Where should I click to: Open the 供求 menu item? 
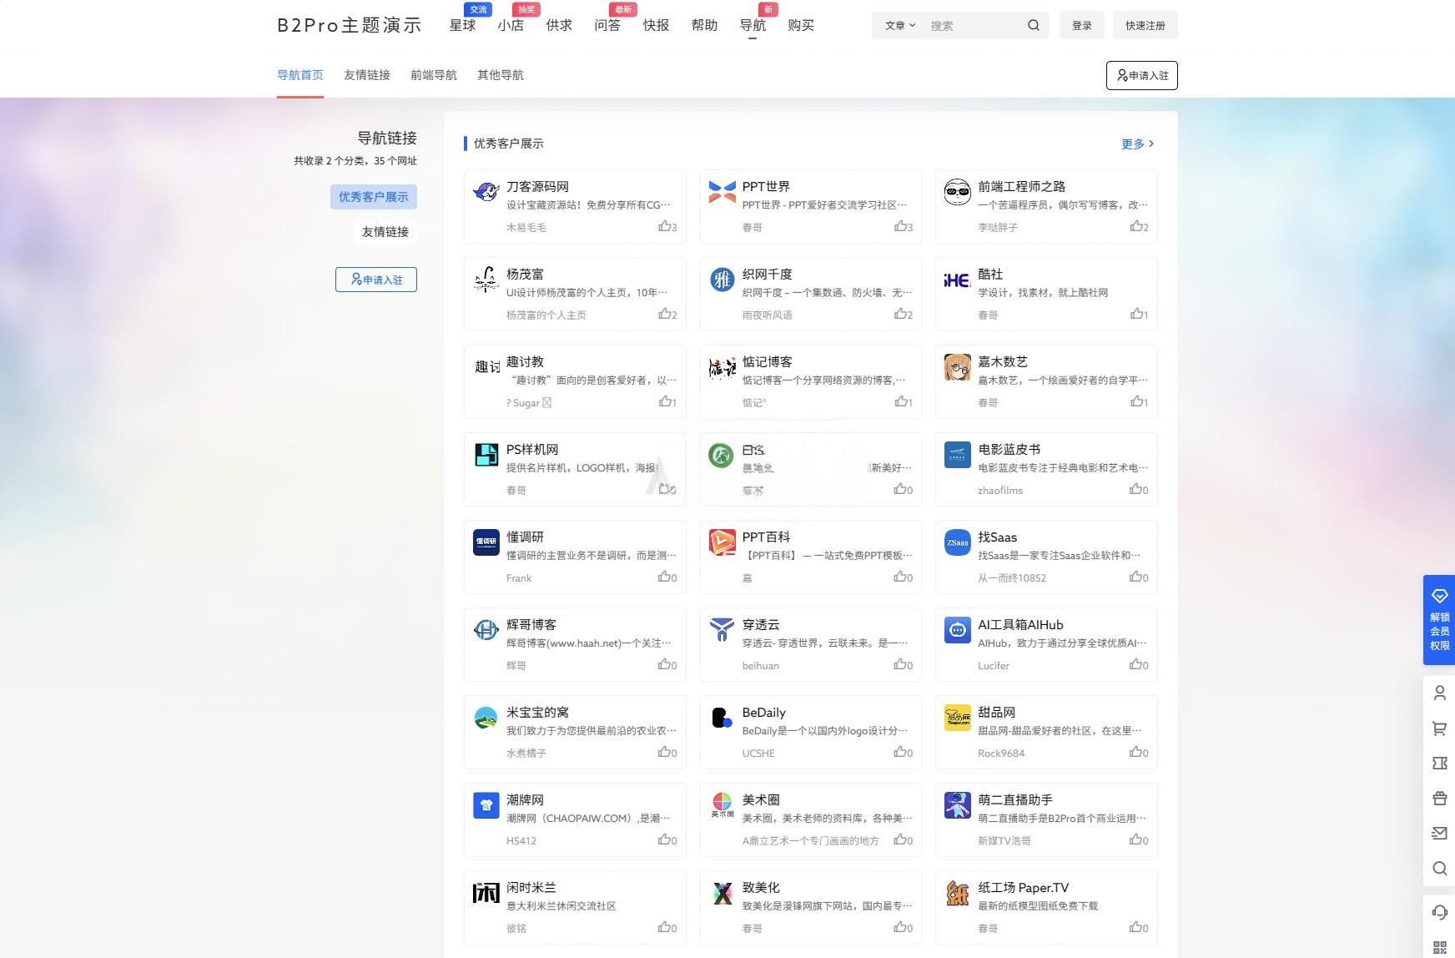coord(559,26)
